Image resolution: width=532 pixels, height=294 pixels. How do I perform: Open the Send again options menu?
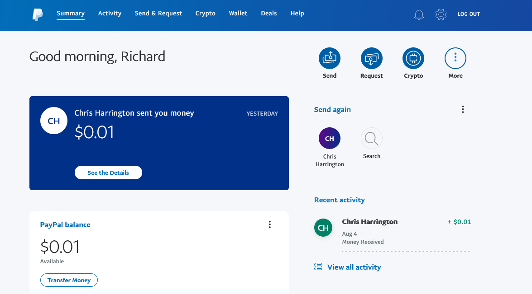click(463, 109)
